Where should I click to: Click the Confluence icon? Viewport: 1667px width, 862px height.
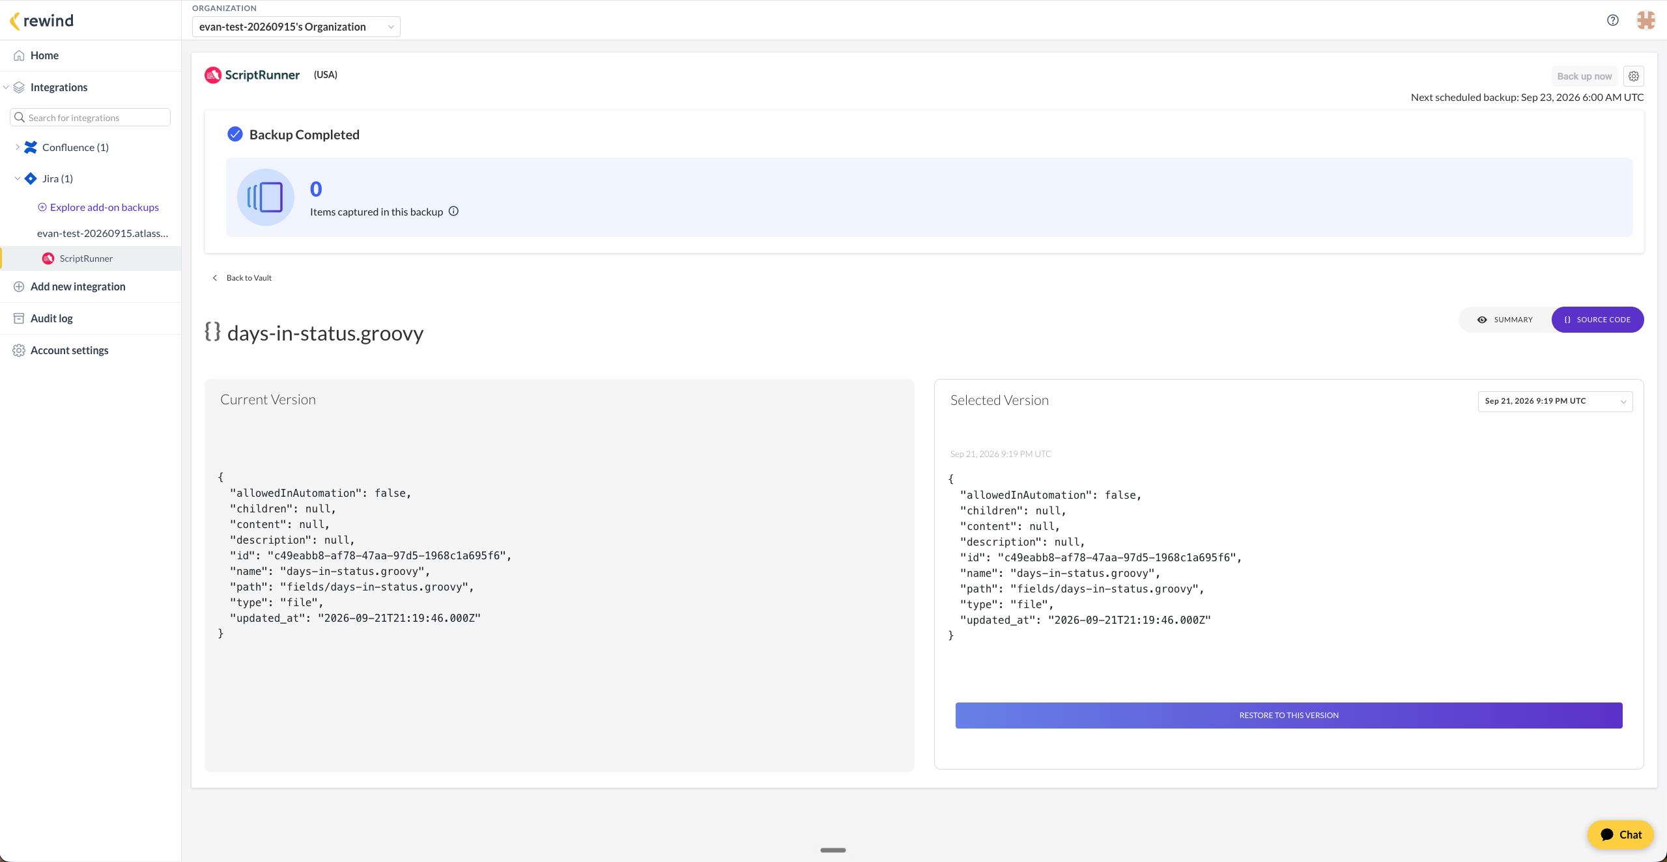pyautogui.click(x=31, y=147)
